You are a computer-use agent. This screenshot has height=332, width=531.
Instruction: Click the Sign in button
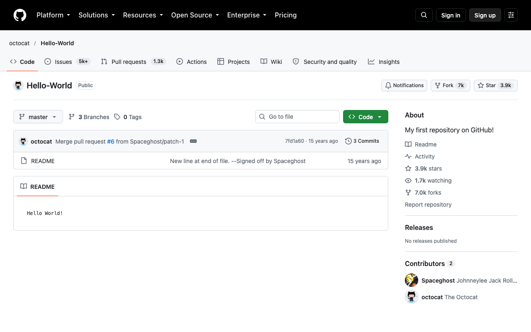(451, 15)
